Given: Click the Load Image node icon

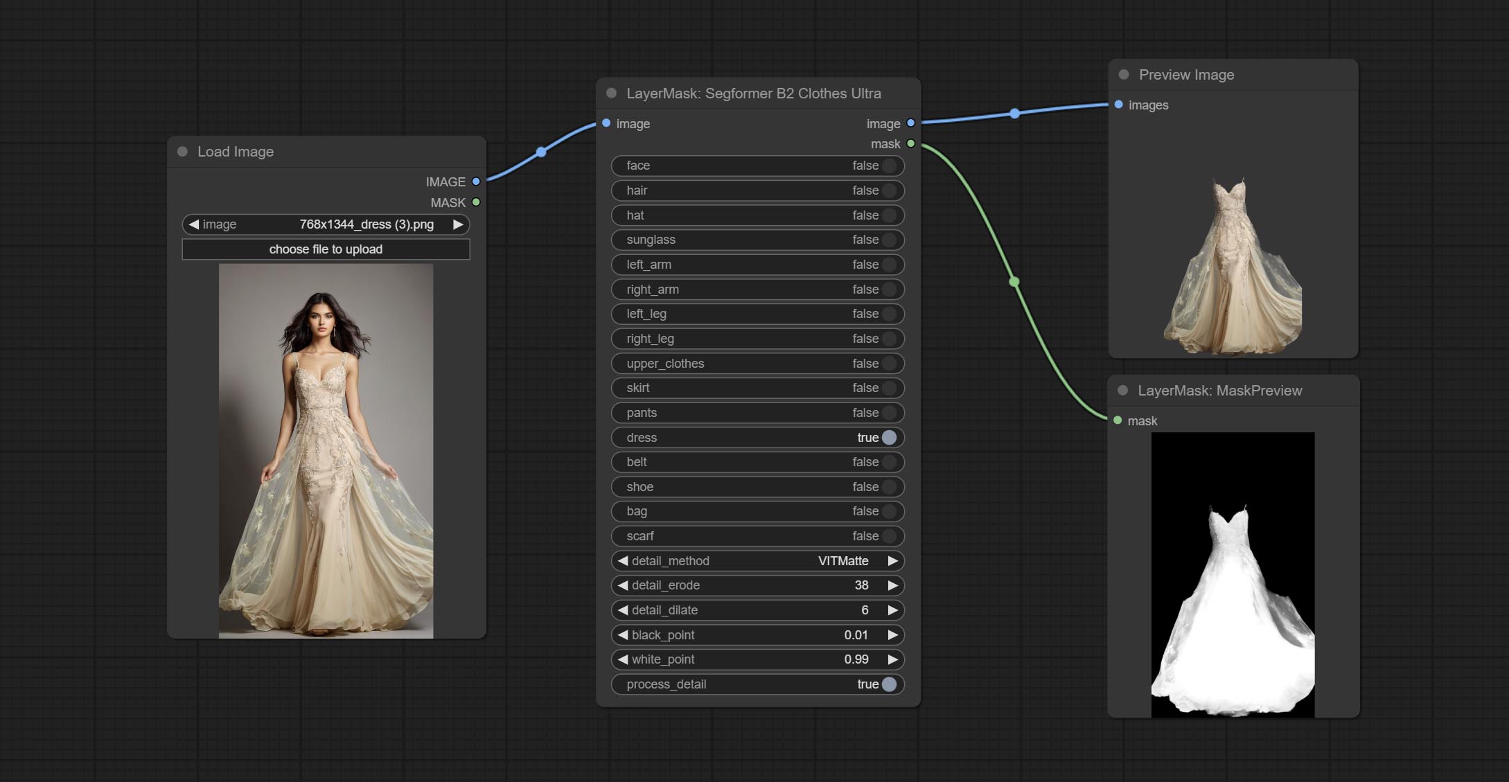Looking at the screenshot, I should click(182, 150).
